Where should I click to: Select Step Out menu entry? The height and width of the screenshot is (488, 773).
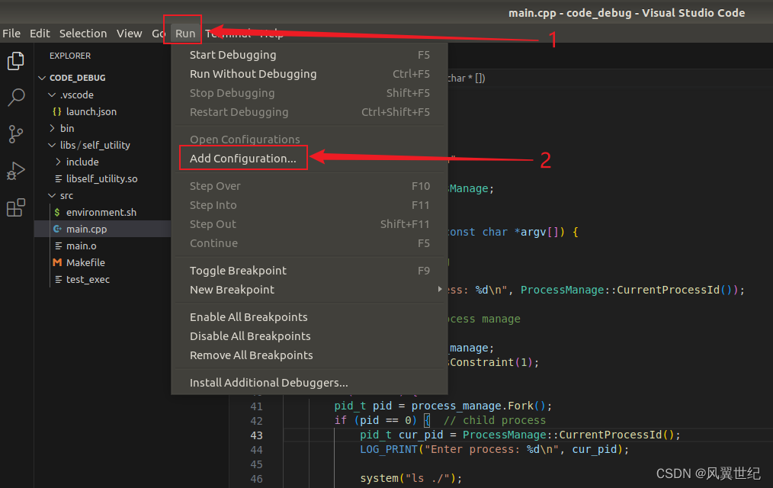click(x=310, y=224)
